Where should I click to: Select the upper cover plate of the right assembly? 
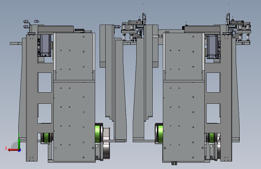click(184, 57)
